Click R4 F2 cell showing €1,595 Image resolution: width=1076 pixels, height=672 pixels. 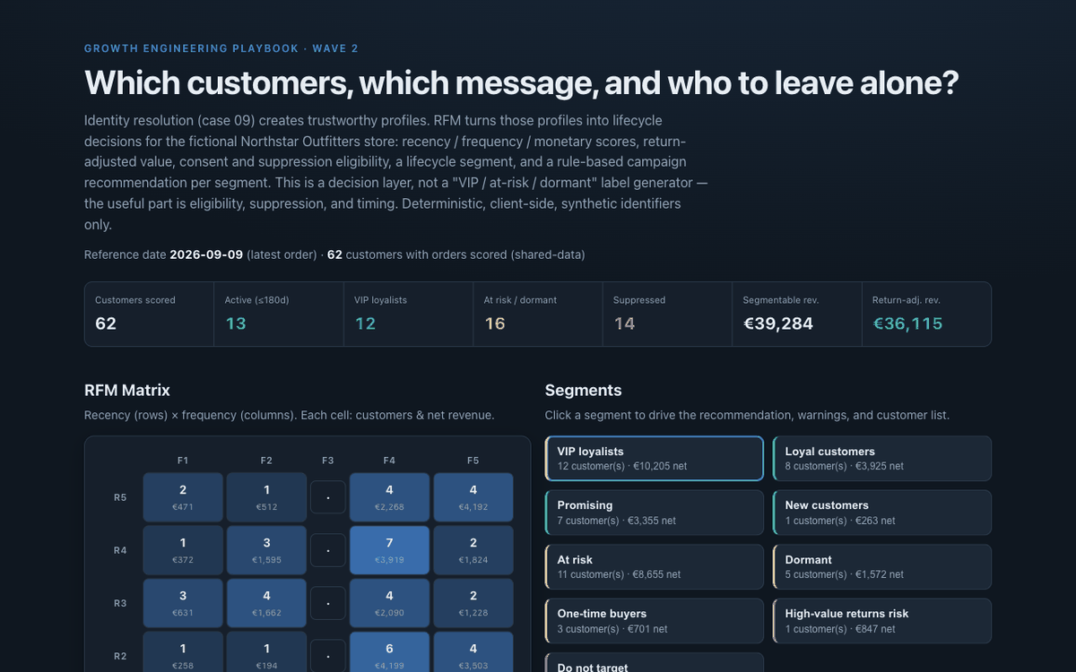point(266,550)
